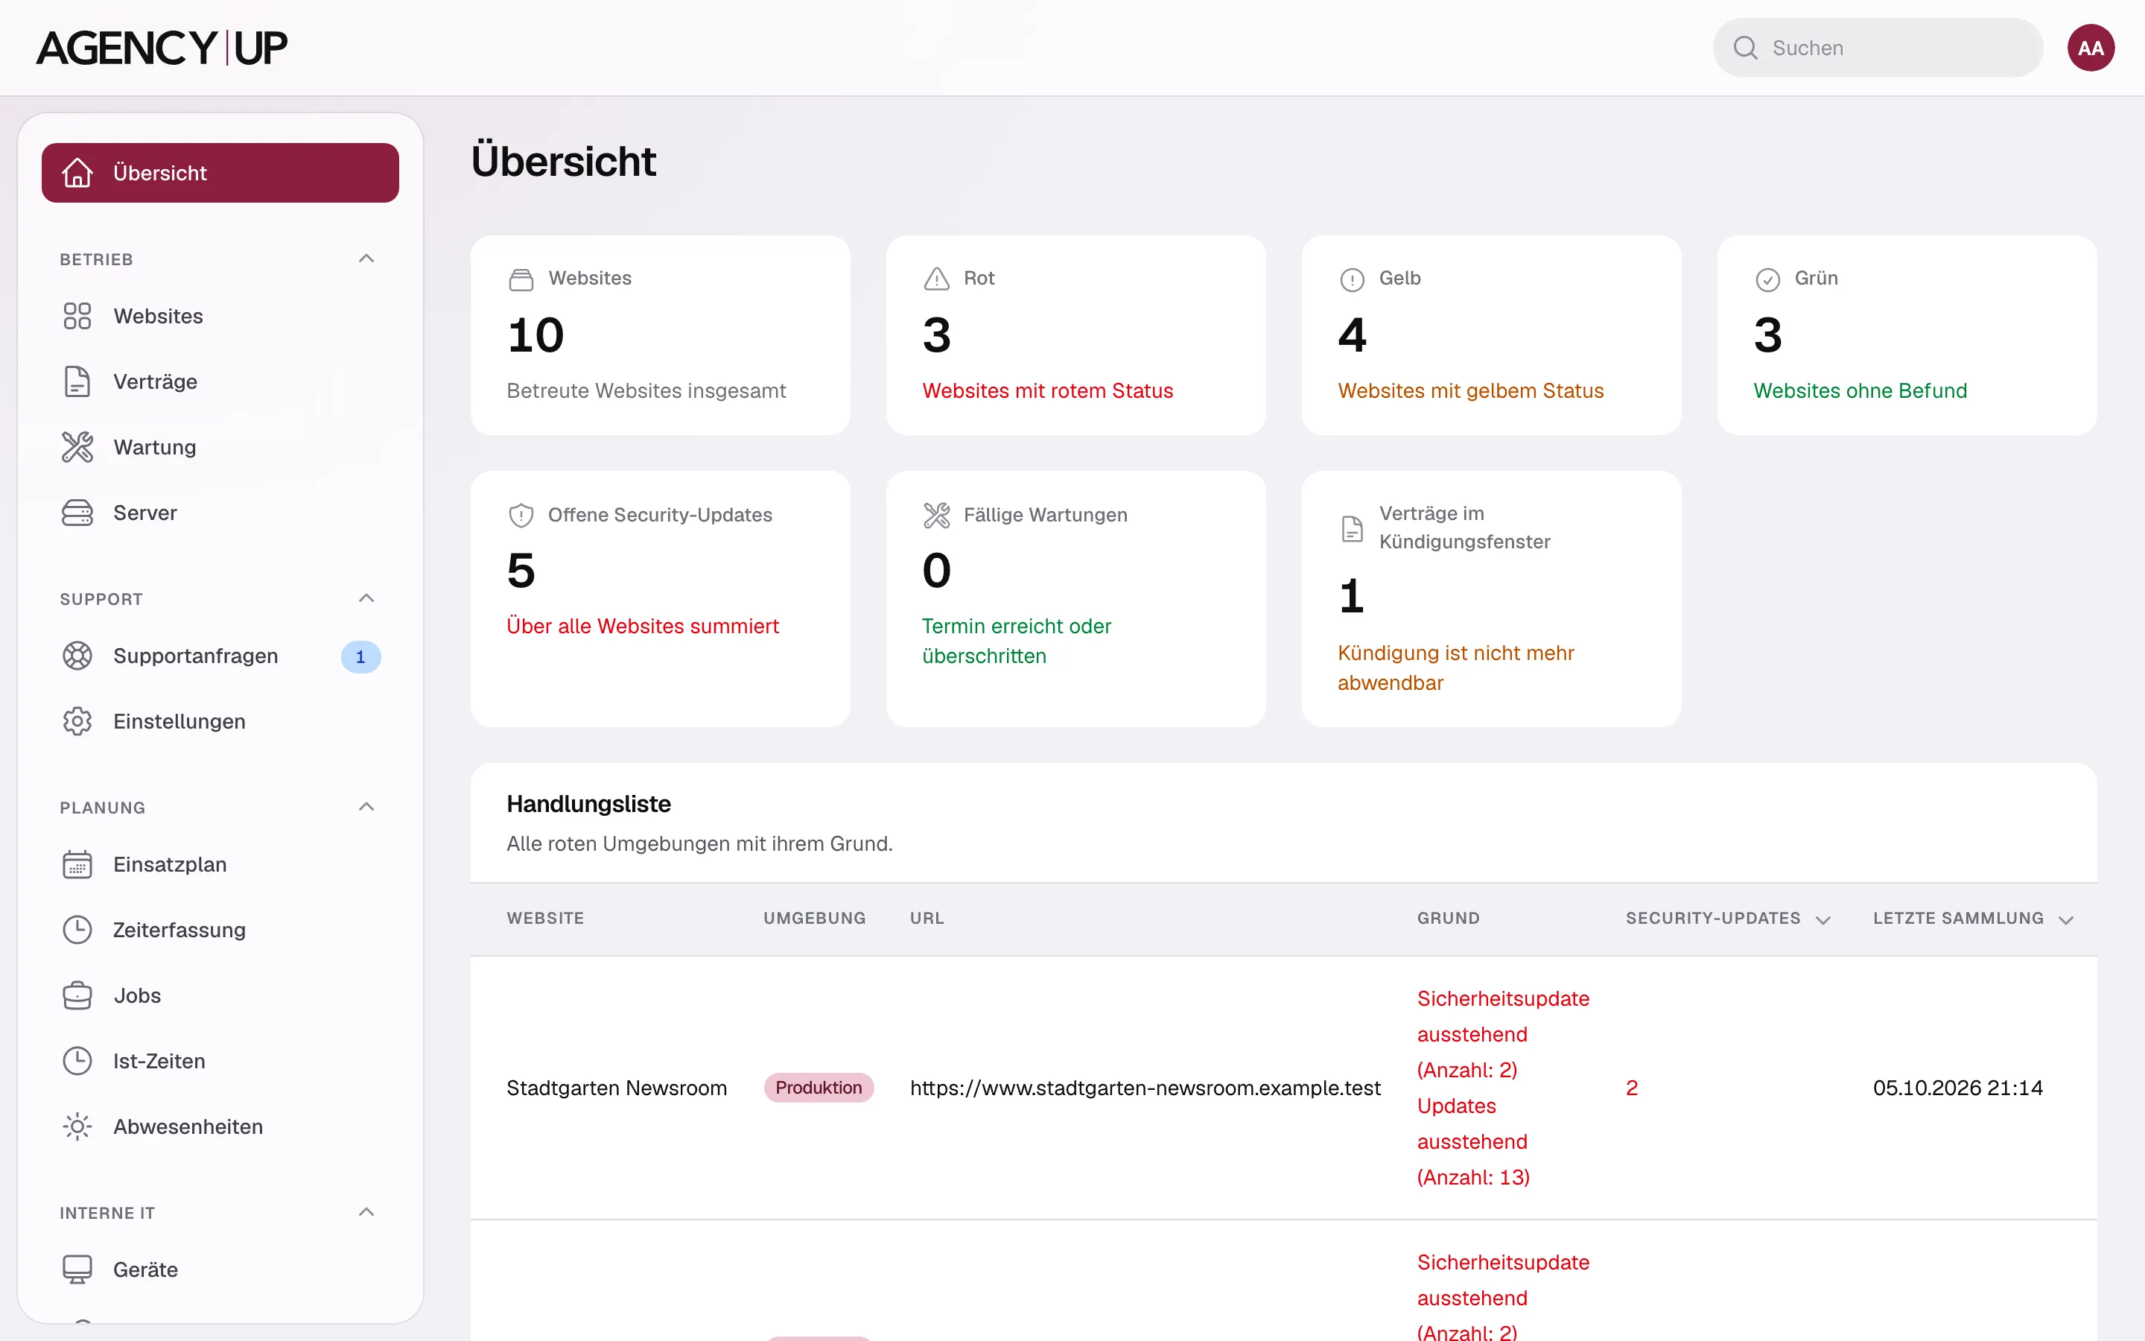Open the AA user avatar

tap(2091, 48)
